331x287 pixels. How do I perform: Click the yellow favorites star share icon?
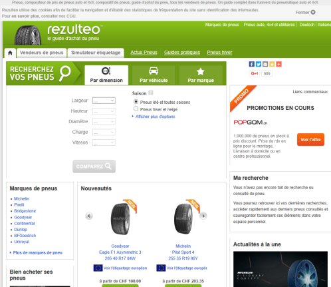272,64
